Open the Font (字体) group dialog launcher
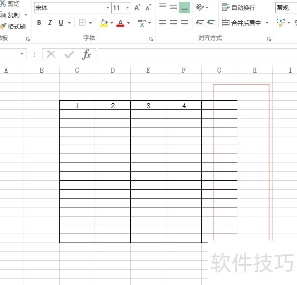The height and width of the screenshot is (285, 297). 151,39
